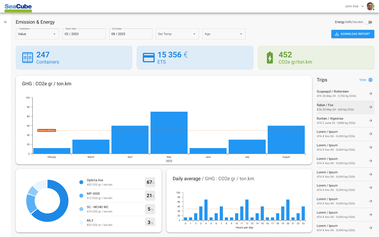Click the View link in Trips
This screenshot has height=237, width=379.
click(363, 80)
